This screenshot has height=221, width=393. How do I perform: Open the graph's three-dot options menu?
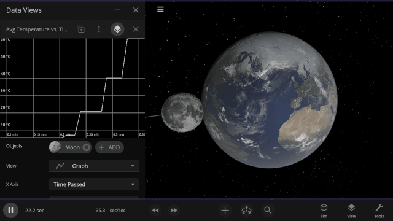click(99, 29)
